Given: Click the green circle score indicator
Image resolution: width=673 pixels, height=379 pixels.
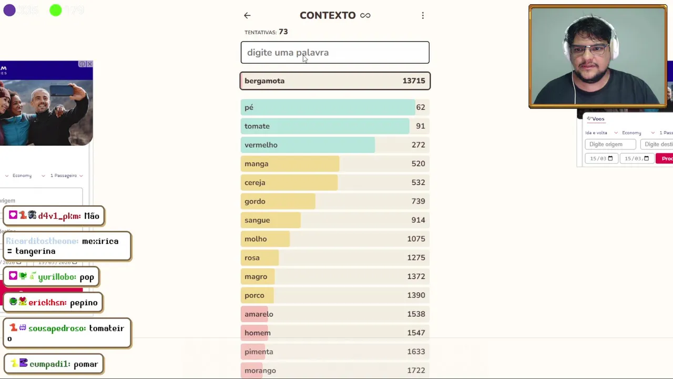Looking at the screenshot, I should click(x=56, y=11).
